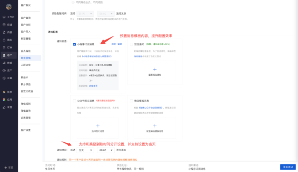Click the 配置短信通知 card
This screenshot has width=298, height=172.
coord(155,72)
